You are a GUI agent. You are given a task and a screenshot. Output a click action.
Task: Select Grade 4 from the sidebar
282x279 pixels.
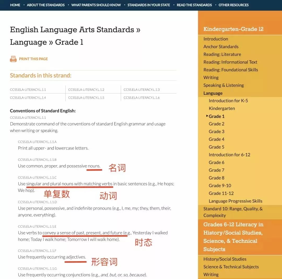[x=216, y=139]
